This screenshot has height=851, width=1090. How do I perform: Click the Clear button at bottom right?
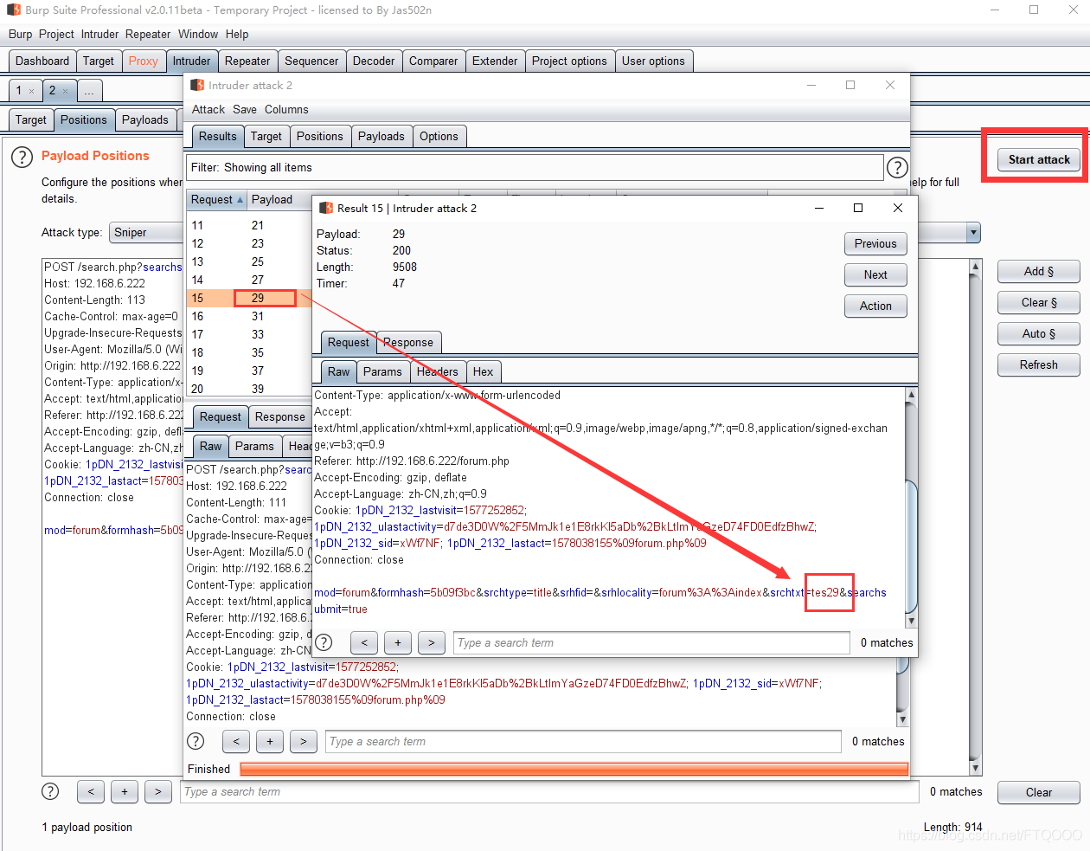[1039, 793]
